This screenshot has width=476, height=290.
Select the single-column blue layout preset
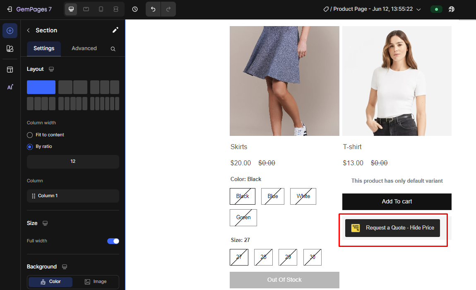(41, 87)
